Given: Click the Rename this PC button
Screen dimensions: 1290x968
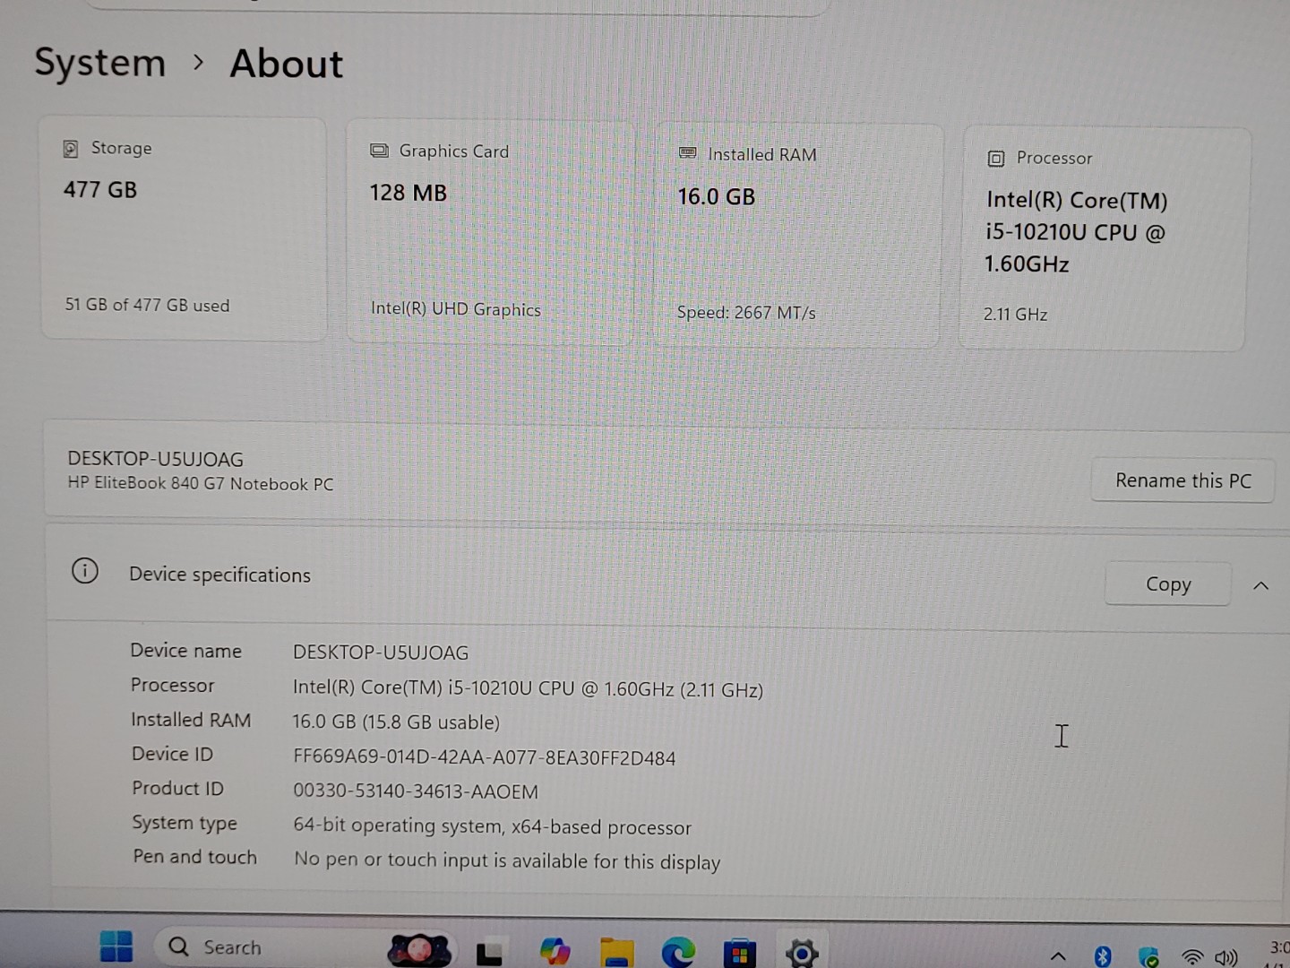Looking at the screenshot, I should point(1182,480).
